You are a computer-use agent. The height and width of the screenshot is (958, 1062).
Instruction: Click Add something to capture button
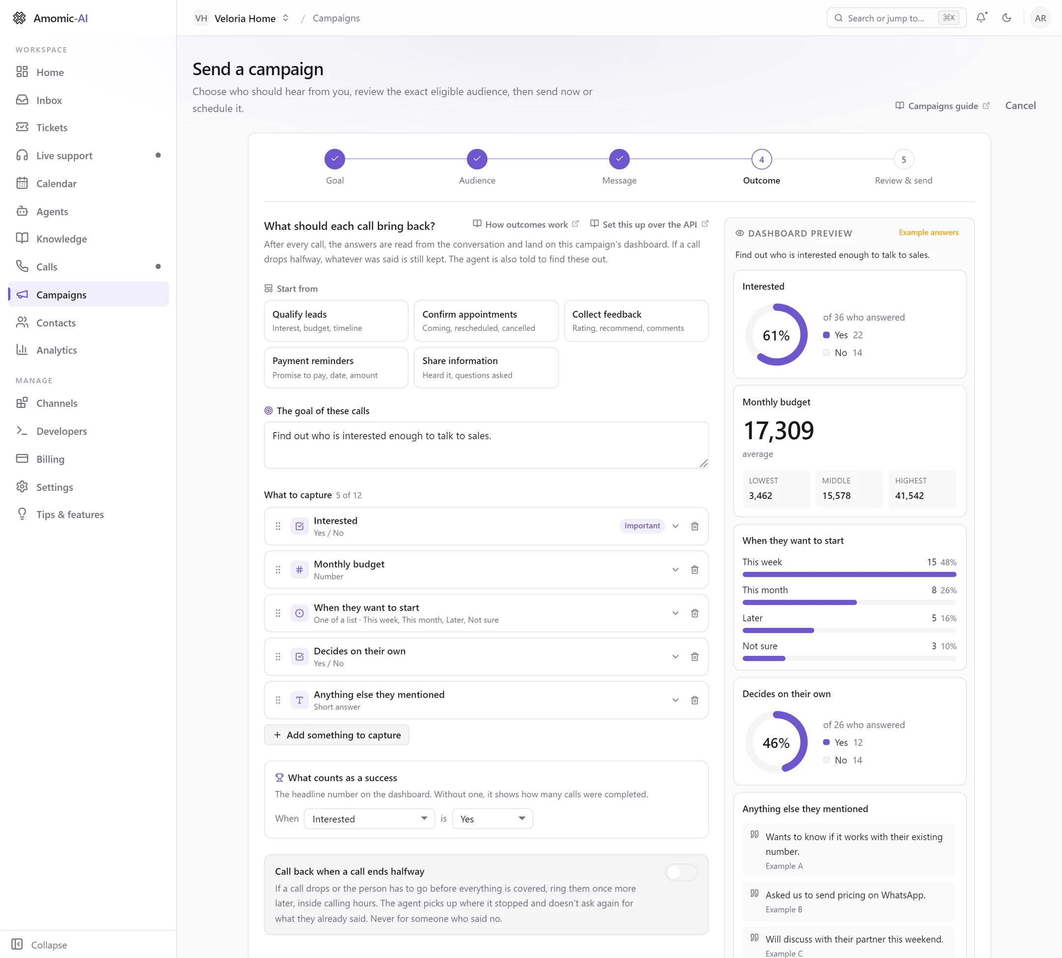pos(337,735)
